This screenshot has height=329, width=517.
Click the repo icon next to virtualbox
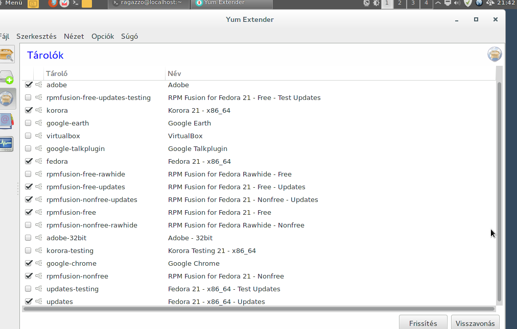(39, 136)
